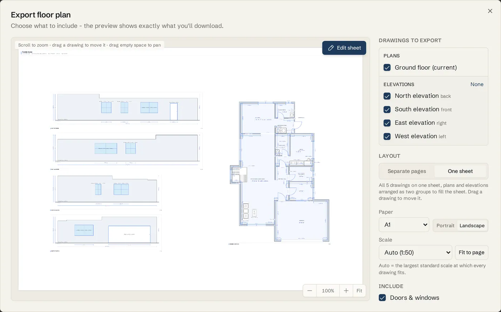Toggle the East elevation checkbox
Viewport: 501px width, 312px height.
387,123
